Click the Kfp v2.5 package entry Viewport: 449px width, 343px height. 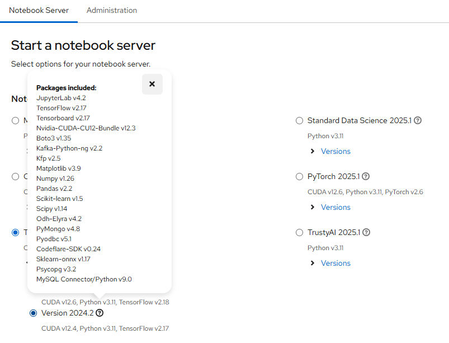49,158
